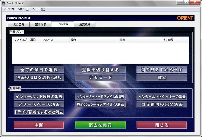Click the 状態 column header
Viewport: 202px width, 137px height.
coord(139,40)
